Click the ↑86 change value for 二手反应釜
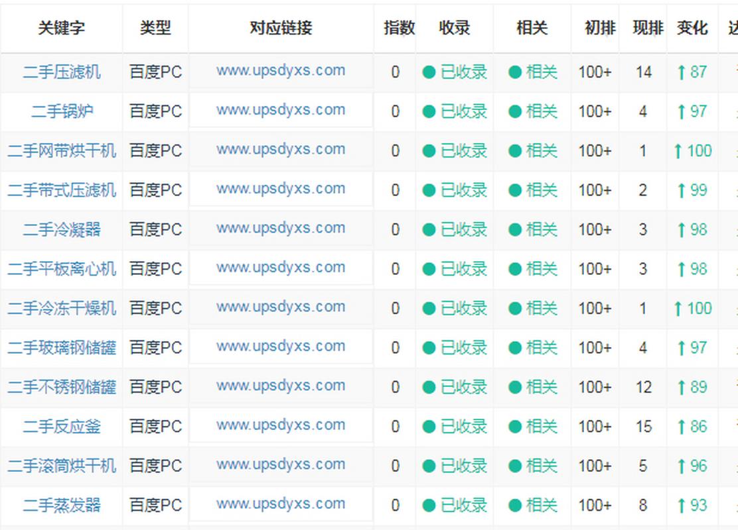Viewport: 738px width, 530px height. 692,427
